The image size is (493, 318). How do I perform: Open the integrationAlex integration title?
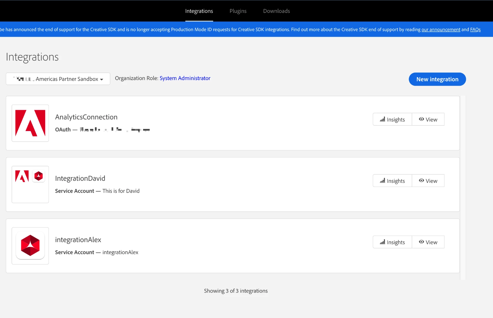click(x=78, y=240)
